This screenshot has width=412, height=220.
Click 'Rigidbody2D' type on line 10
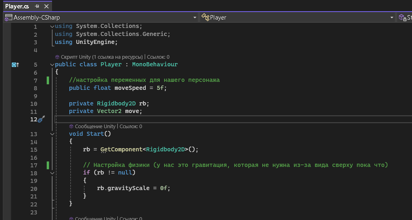point(117,103)
